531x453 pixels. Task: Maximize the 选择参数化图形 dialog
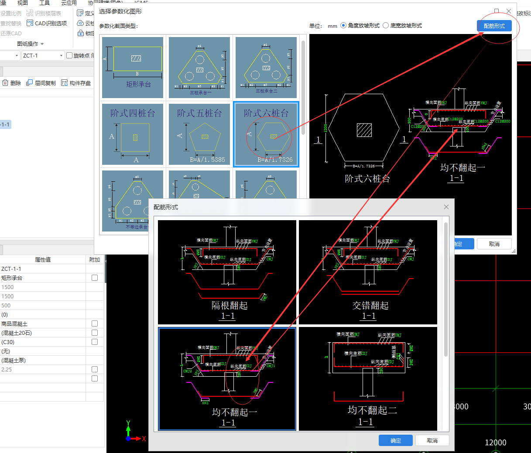point(497,11)
